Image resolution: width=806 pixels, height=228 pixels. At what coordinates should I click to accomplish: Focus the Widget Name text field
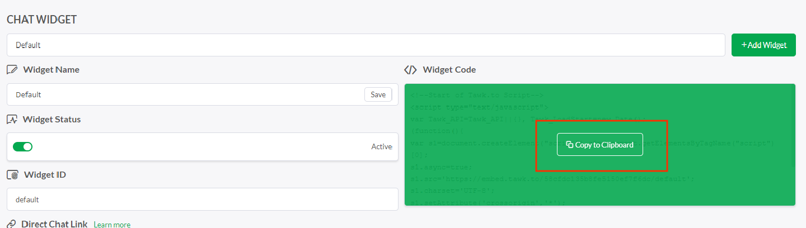pos(185,94)
